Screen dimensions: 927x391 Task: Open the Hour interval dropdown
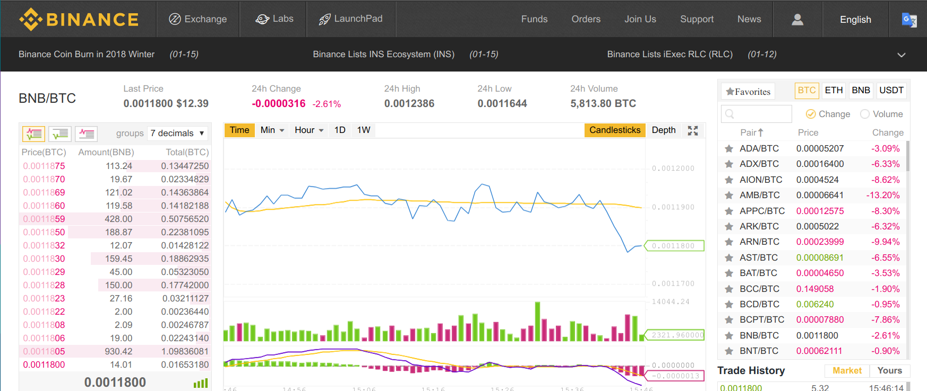coord(309,130)
